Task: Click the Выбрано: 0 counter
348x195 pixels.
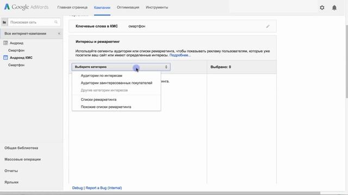Action: click(221, 67)
